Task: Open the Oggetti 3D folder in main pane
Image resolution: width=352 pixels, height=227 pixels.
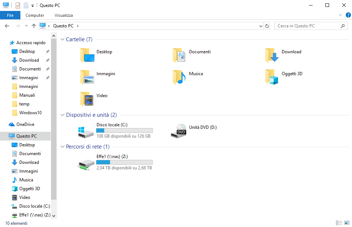Action: [271, 77]
